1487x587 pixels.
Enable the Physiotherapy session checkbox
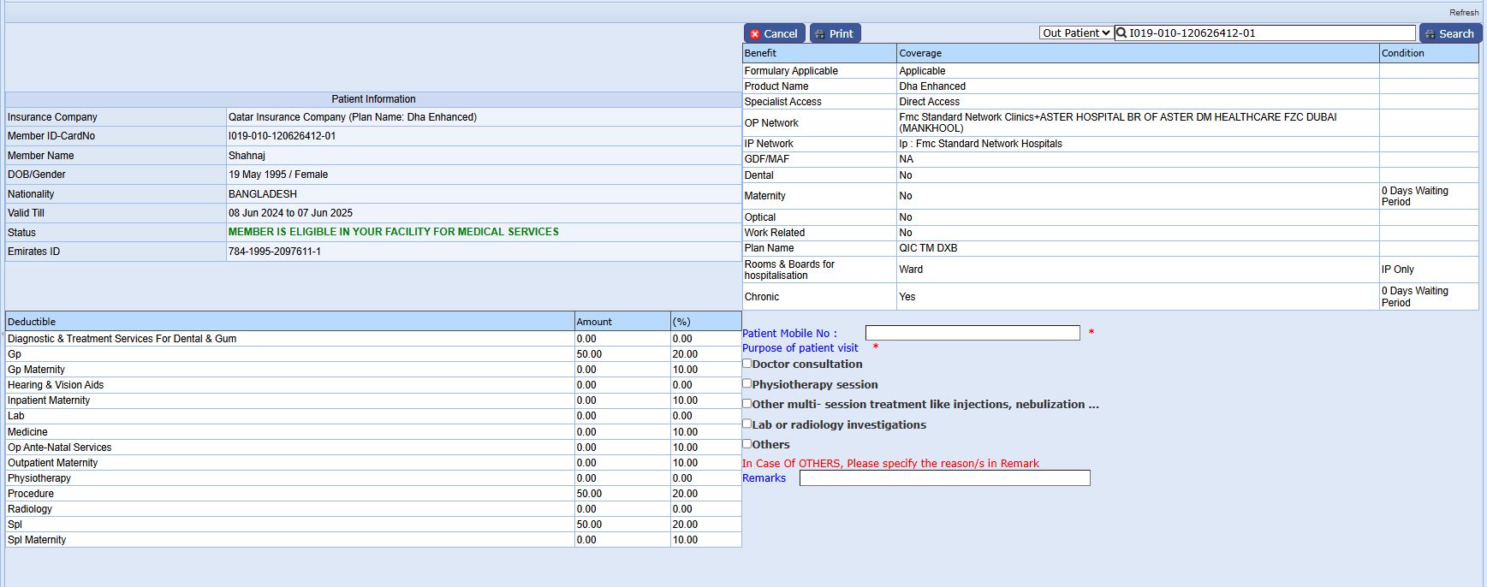coord(747,383)
